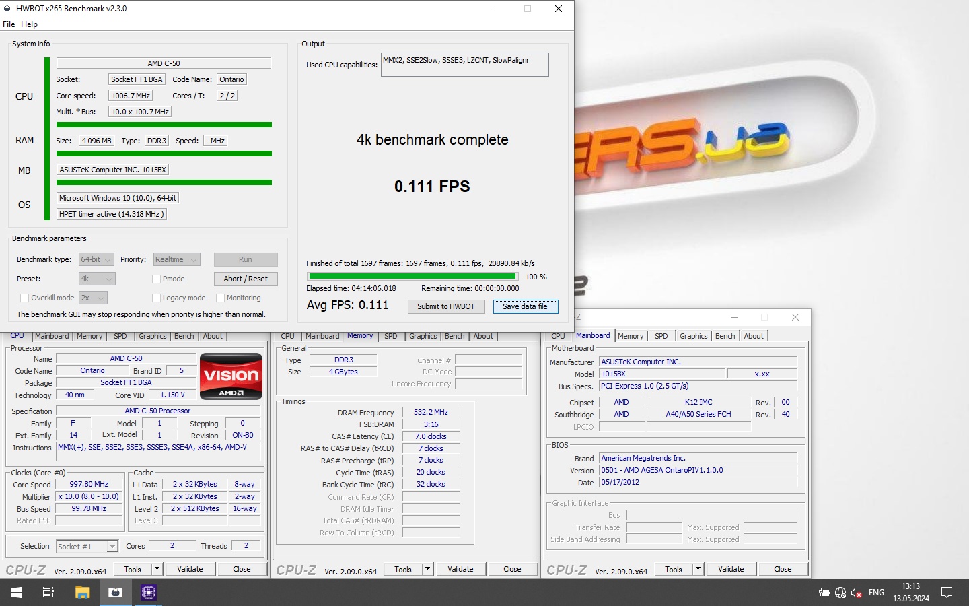Open Graphics tab in Memory CPU-Z window

423,336
